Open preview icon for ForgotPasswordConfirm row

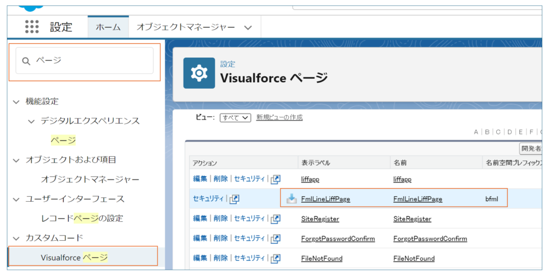pos(275,239)
